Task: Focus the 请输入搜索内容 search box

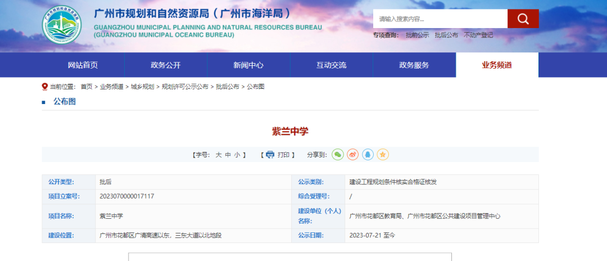Action: [440, 19]
